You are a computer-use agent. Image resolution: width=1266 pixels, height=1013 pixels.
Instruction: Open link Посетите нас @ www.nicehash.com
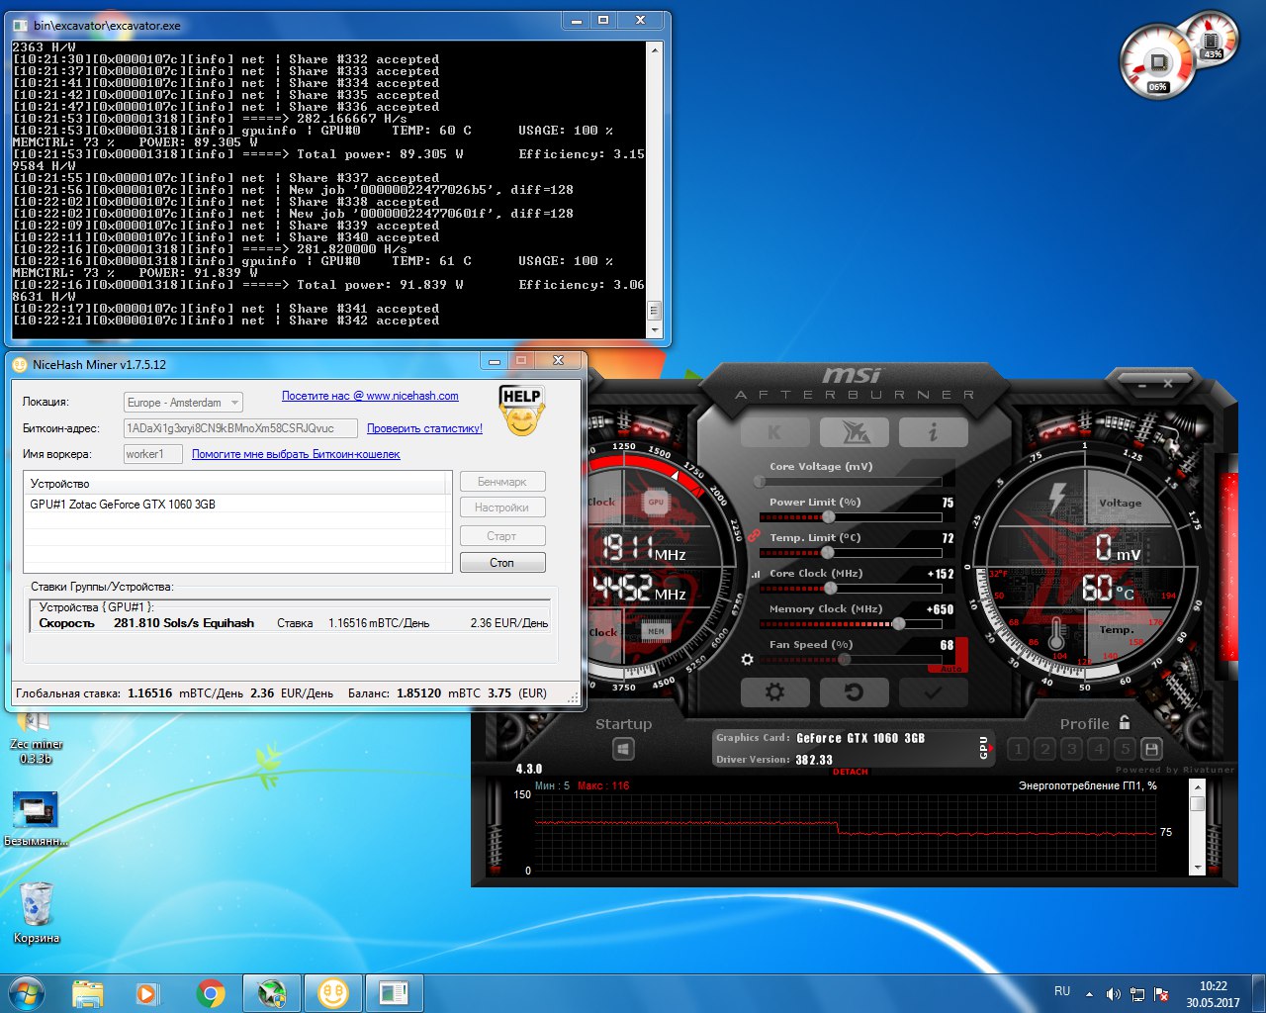(370, 396)
